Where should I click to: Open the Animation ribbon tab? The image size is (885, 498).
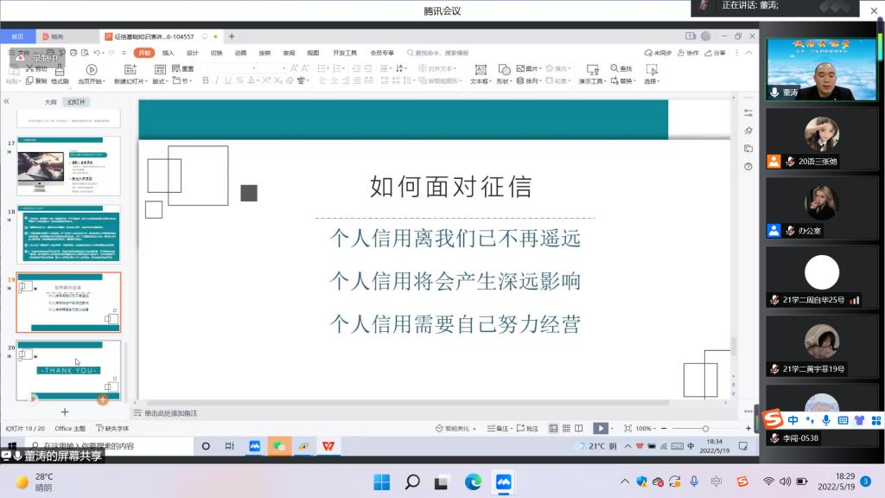click(241, 53)
